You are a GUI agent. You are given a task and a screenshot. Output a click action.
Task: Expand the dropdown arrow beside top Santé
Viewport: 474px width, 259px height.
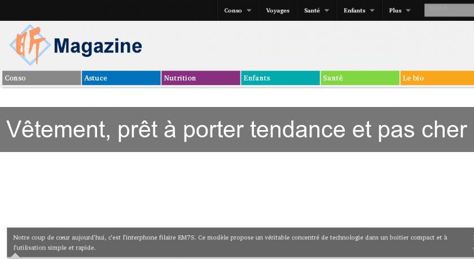coord(327,11)
